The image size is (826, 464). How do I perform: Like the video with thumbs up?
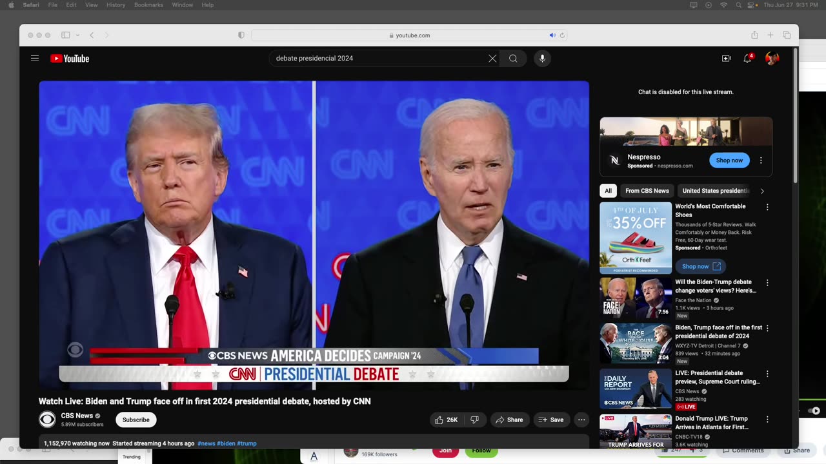(445, 420)
